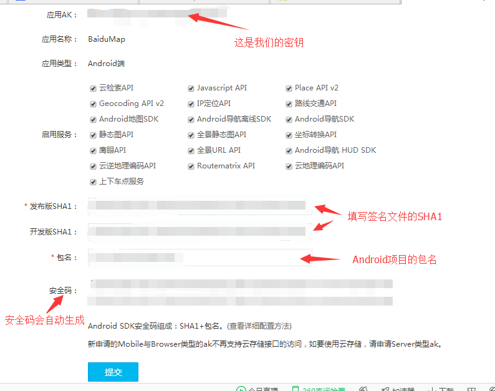Viewport: 495px width, 391px height.
Task: Open the 下载 downloads in status bar
Action: pyautogui.click(x=441, y=389)
